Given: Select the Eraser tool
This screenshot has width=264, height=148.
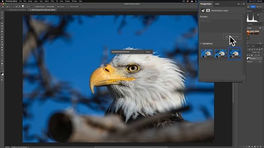Looking at the screenshot, I should pyautogui.click(x=2, y=42).
